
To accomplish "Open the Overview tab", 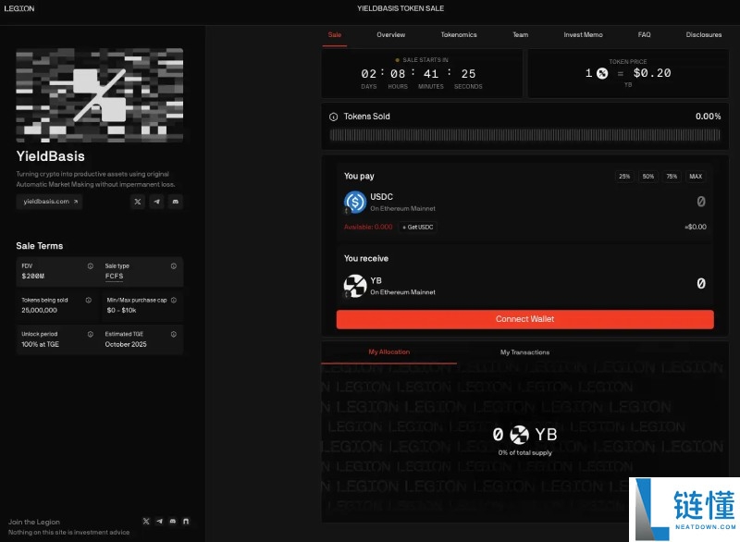I will tap(390, 35).
